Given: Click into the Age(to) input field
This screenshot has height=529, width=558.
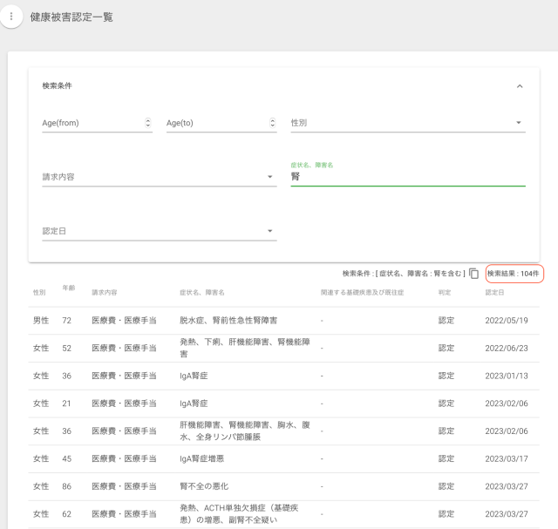Looking at the screenshot, I should click(214, 123).
